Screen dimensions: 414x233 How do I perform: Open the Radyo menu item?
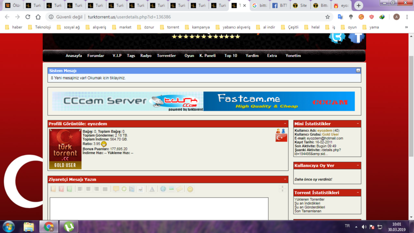click(146, 56)
